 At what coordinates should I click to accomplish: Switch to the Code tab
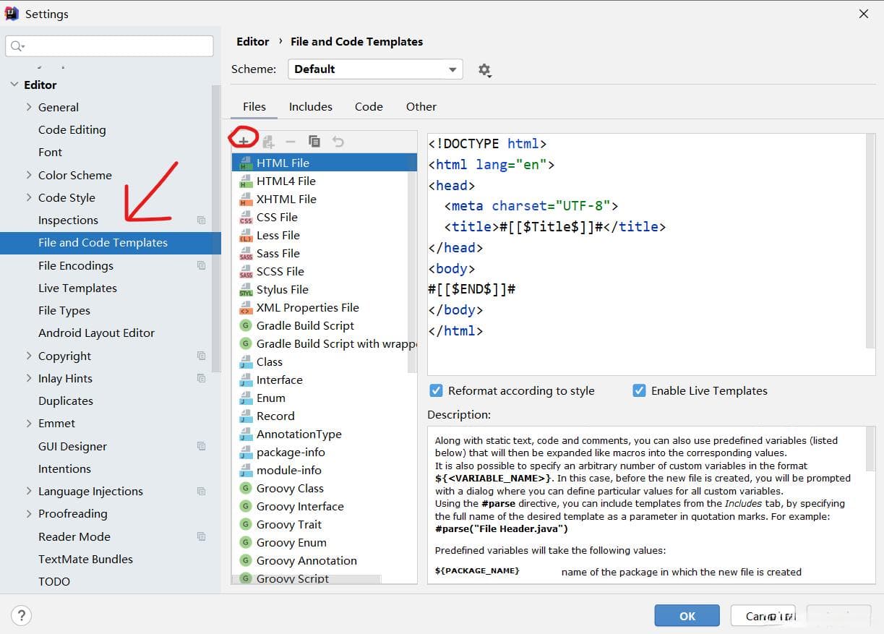coord(369,106)
